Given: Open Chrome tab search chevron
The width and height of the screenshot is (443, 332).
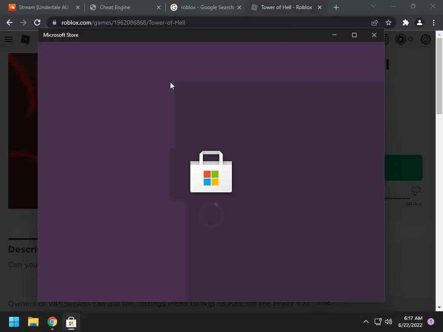Looking at the screenshot, I should (x=373, y=6).
